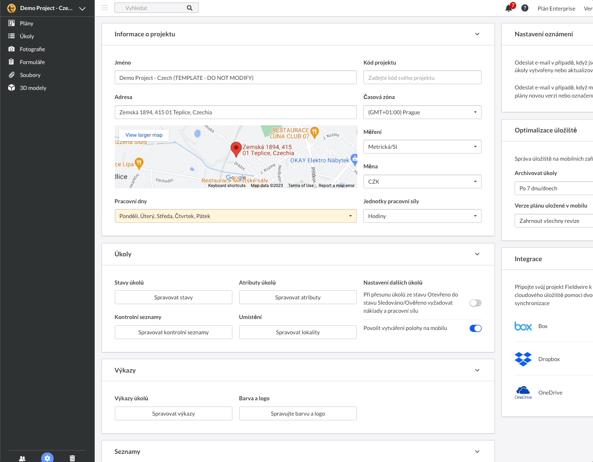Click the help question mark icon

coord(525,8)
